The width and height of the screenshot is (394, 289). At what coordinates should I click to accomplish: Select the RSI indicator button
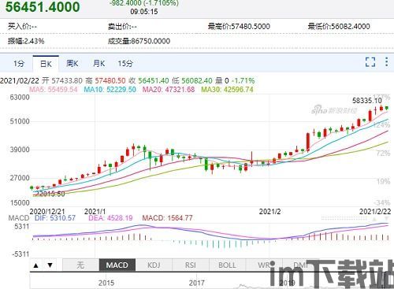[x=191, y=265]
